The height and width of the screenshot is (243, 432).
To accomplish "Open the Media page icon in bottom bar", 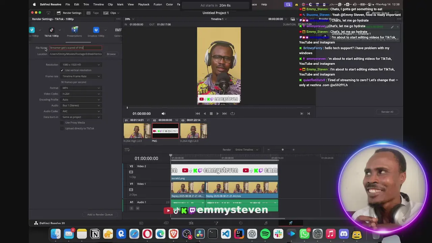I will tap(141, 223).
